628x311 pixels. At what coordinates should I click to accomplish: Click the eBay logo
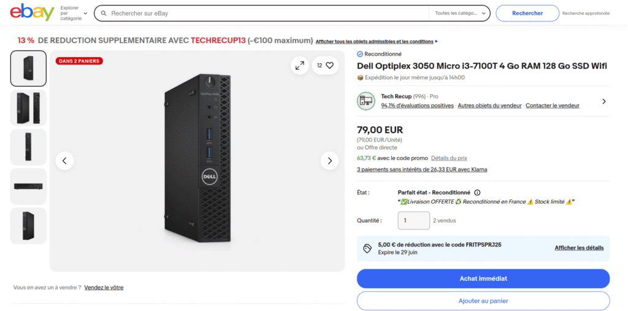pos(32,13)
